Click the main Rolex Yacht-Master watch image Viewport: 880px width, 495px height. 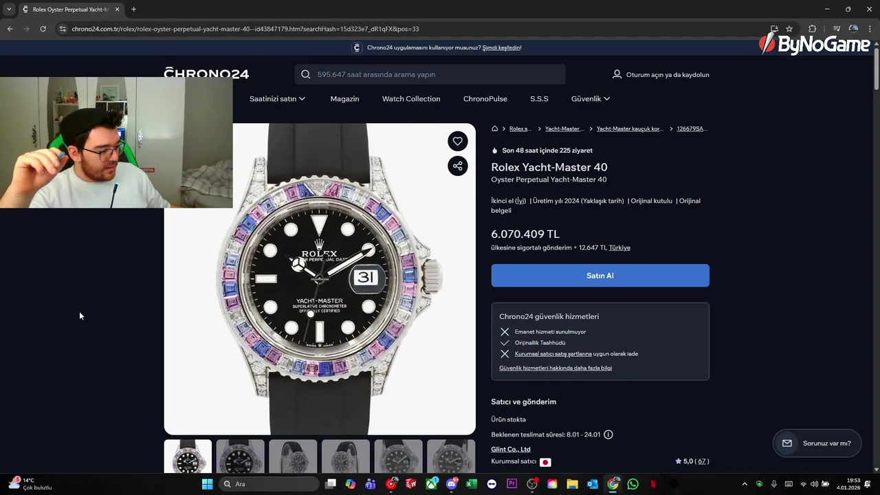[320, 279]
